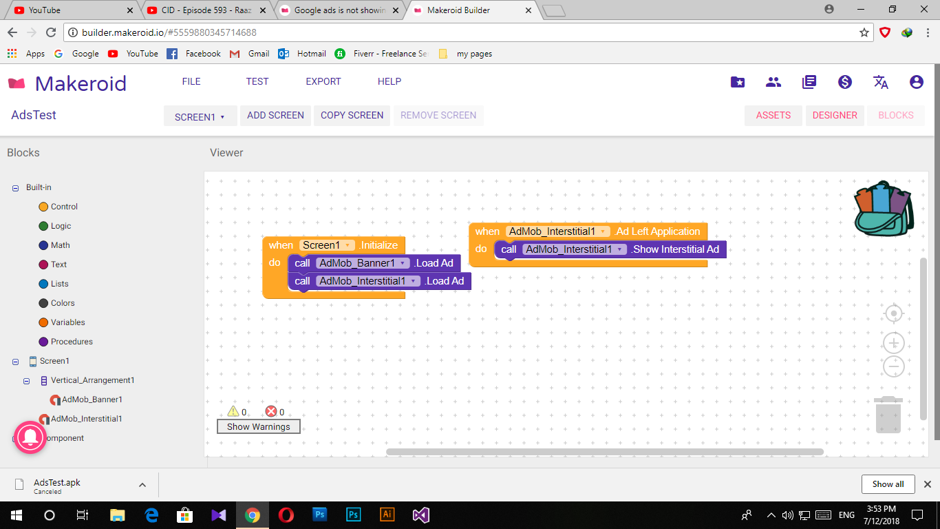Screen dimensions: 940x529
Task: Click the trash can icon
Action: point(888,415)
